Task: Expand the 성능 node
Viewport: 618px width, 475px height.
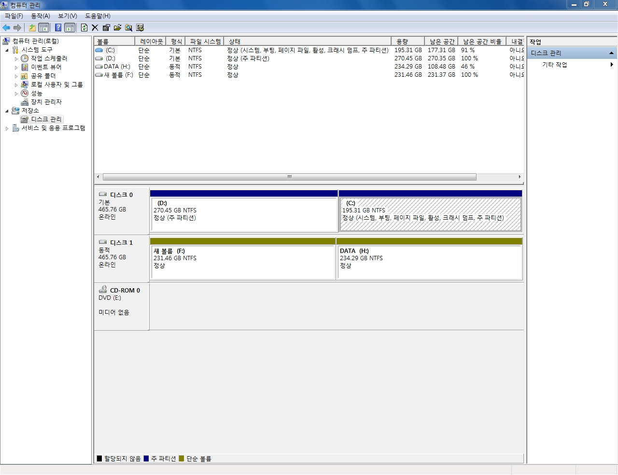Action: pyautogui.click(x=16, y=94)
